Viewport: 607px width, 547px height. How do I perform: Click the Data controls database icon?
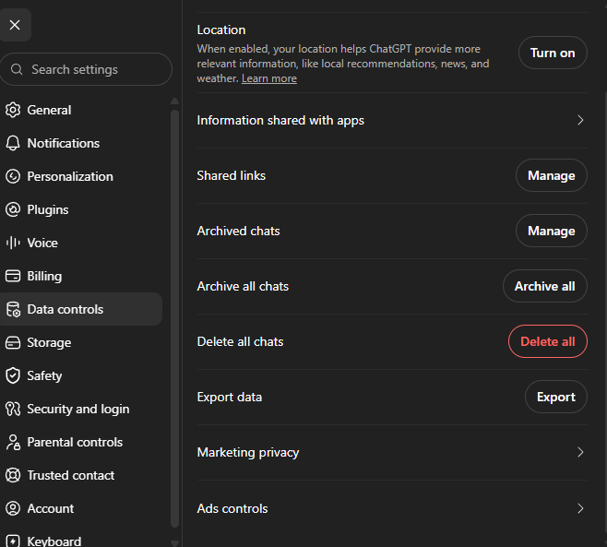point(13,309)
